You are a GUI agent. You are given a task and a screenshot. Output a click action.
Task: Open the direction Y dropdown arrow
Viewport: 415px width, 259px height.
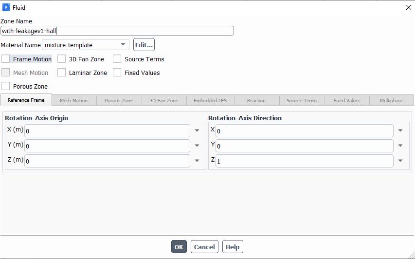tap(400, 146)
